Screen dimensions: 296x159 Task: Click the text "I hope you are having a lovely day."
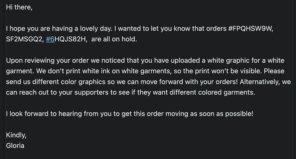click(59, 29)
